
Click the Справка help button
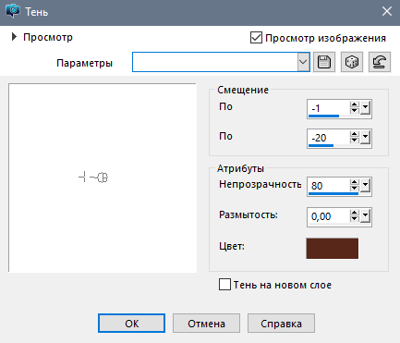coord(281,324)
